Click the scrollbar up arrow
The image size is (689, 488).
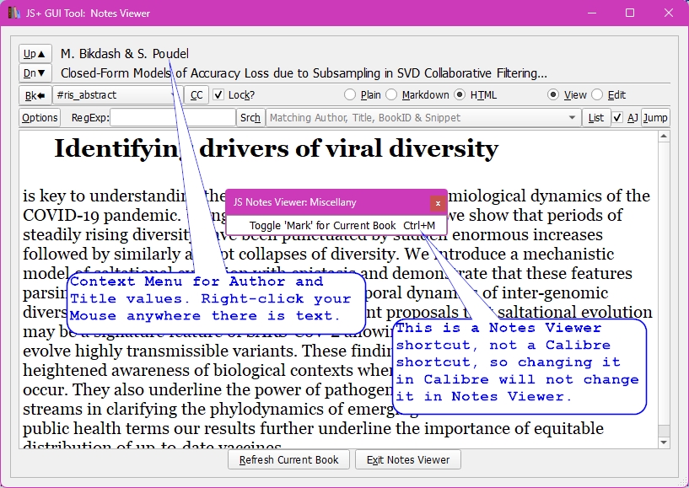[x=664, y=137]
